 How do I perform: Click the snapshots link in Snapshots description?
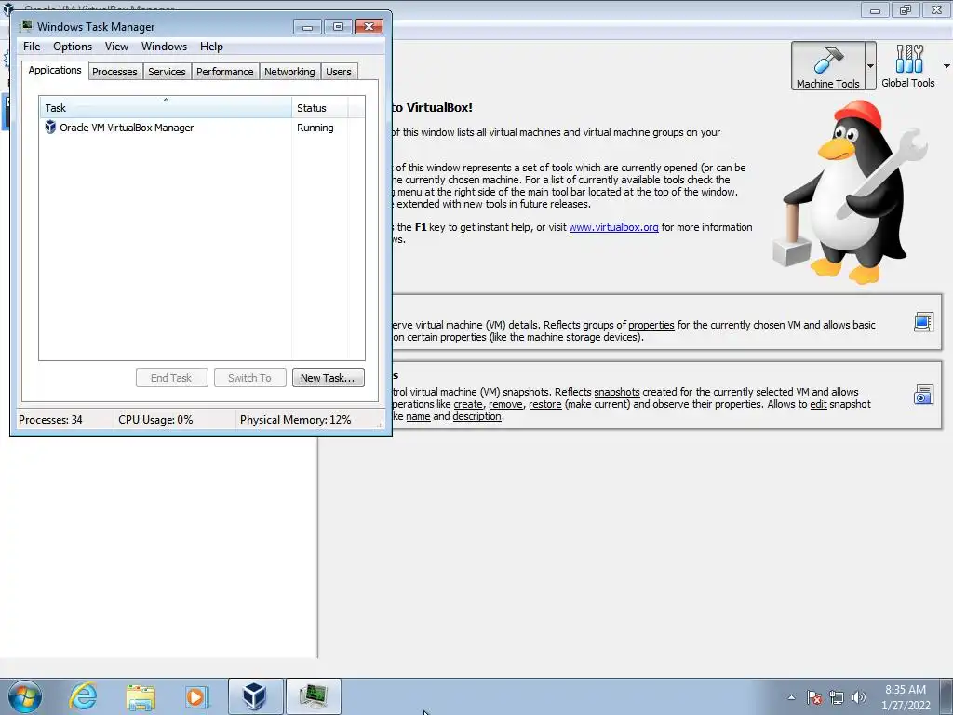click(616, 392)
